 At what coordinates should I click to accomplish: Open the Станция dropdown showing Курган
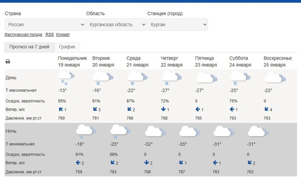(x=178, y=25)
